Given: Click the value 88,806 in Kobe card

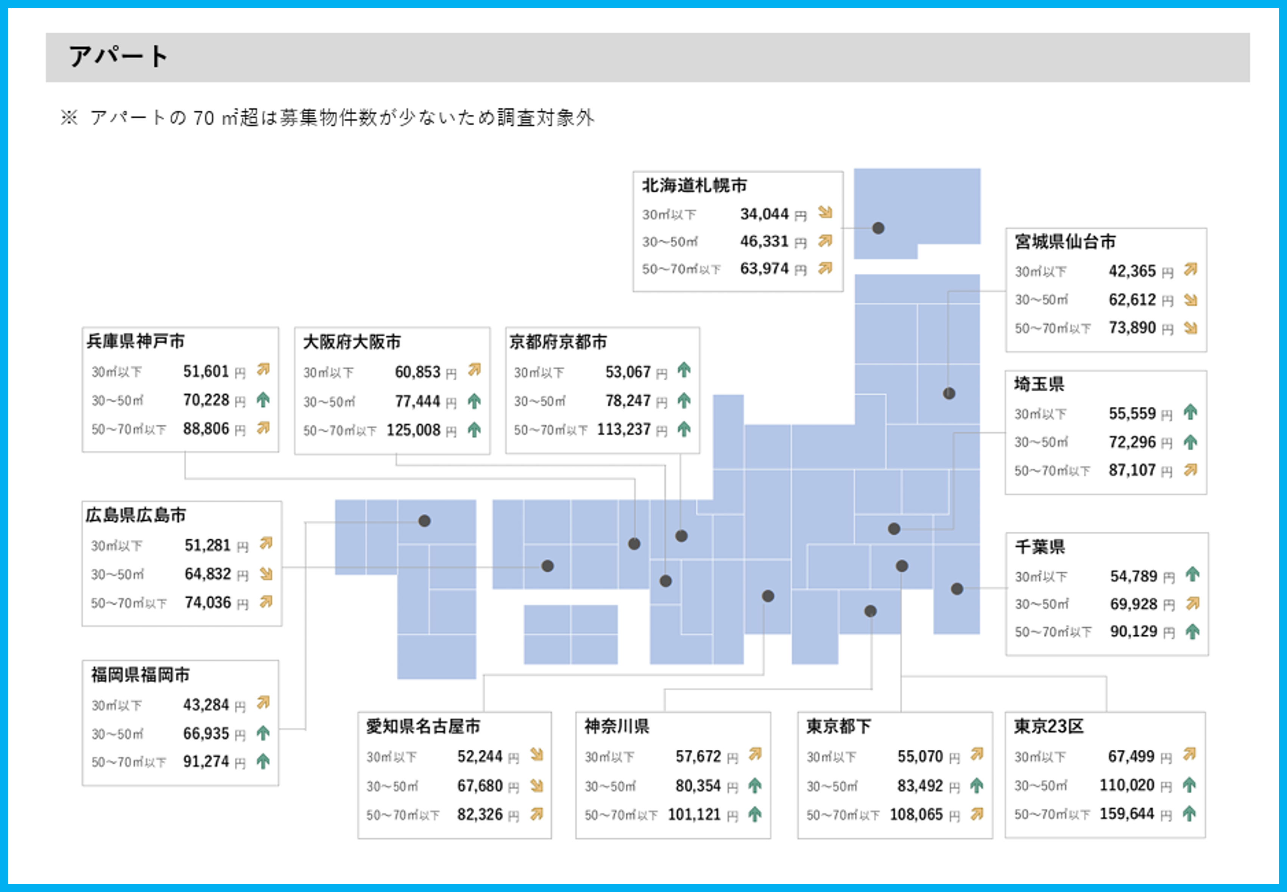Looking at the screenshot, I should (x=206, y=429).
